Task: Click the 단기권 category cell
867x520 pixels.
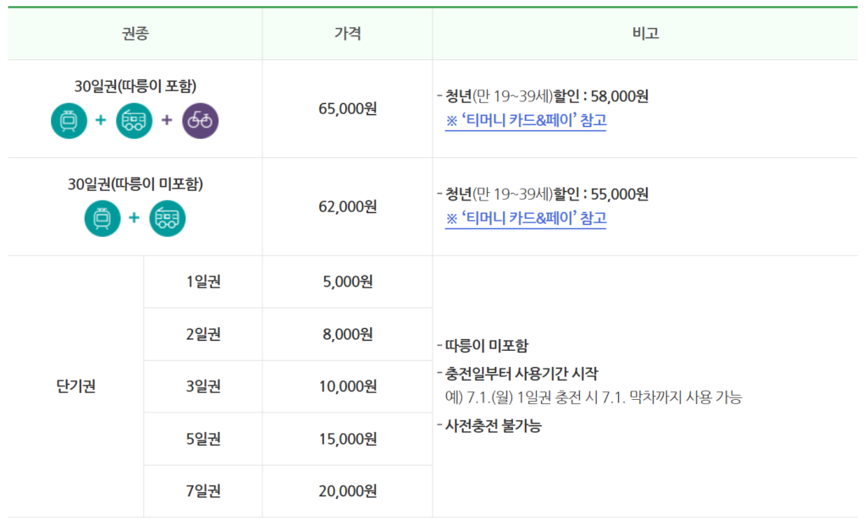Action: [75, 386]
